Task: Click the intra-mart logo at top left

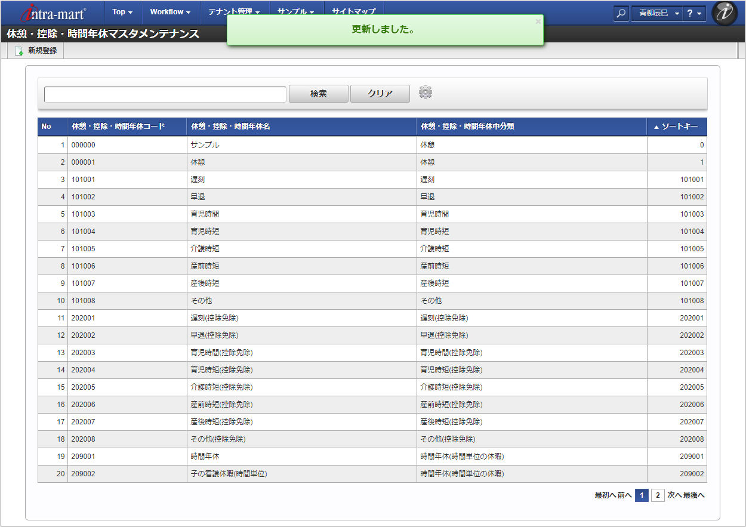Action: pos(53,12)
